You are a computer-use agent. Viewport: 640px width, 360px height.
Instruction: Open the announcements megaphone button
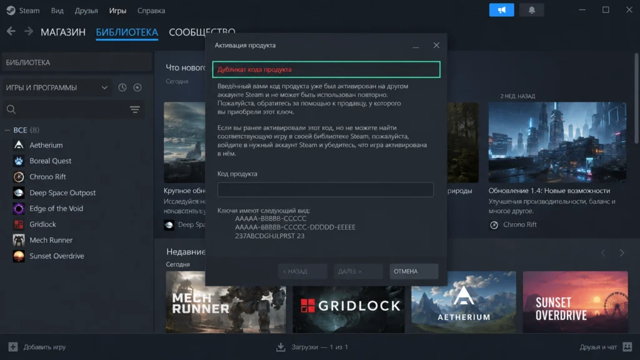501,10
